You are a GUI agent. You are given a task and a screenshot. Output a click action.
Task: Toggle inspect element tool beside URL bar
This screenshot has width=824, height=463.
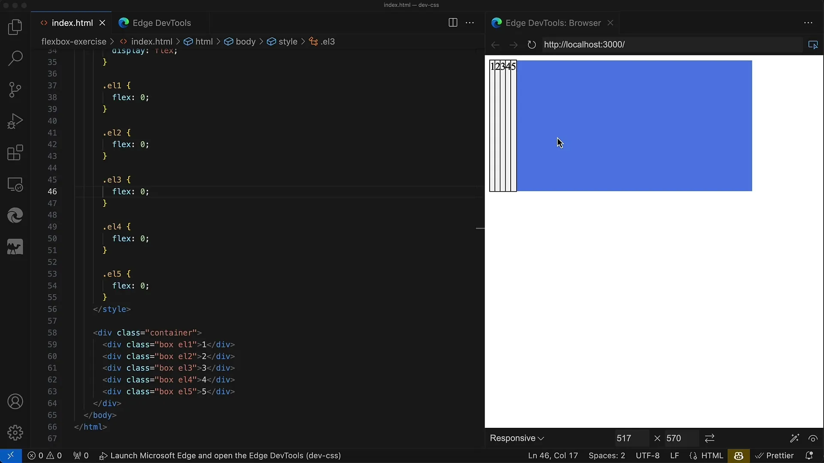click(813, 45)
